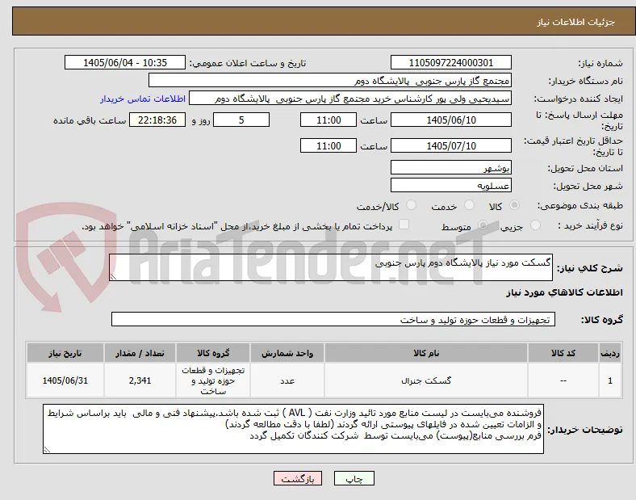Click the row number 1 cell

(610, 380)
